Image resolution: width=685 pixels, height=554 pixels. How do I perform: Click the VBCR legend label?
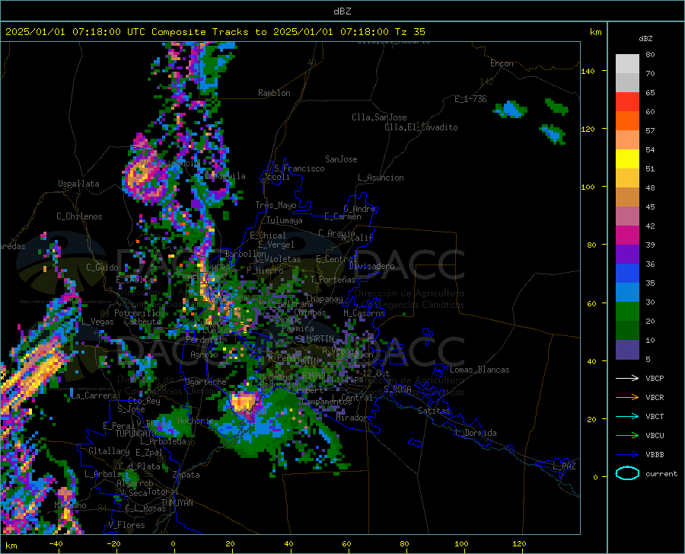tap(655, 397)
